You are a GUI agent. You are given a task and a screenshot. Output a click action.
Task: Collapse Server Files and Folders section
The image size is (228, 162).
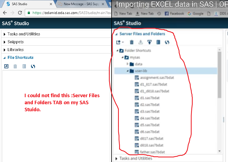pyautogui.click(x=116, y=34)
